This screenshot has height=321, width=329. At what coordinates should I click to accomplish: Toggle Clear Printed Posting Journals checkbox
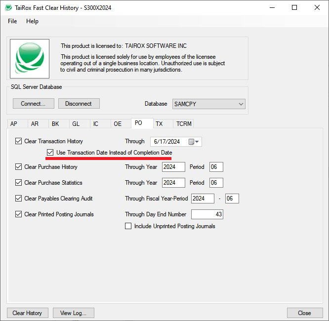(x=18, y=214)
